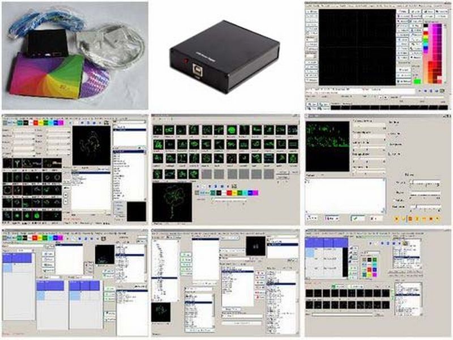Click the first orange playback button in the text panel

396,218
